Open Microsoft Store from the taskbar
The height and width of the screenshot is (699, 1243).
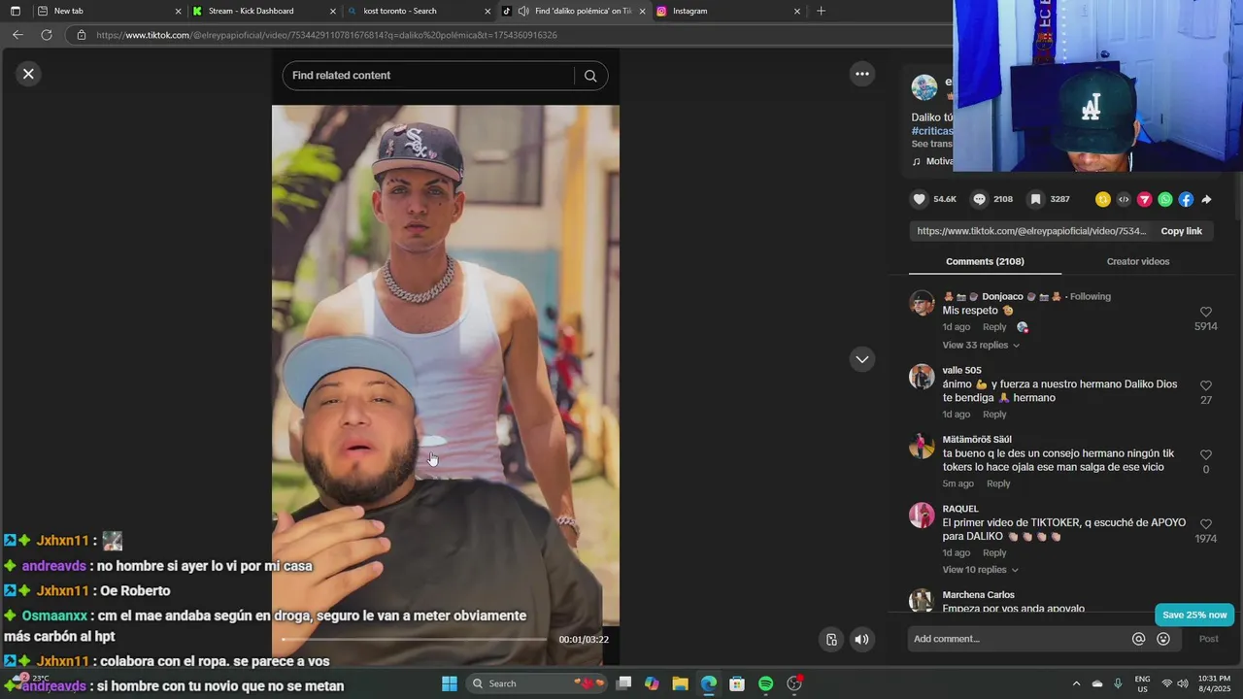tap(737, 683)
